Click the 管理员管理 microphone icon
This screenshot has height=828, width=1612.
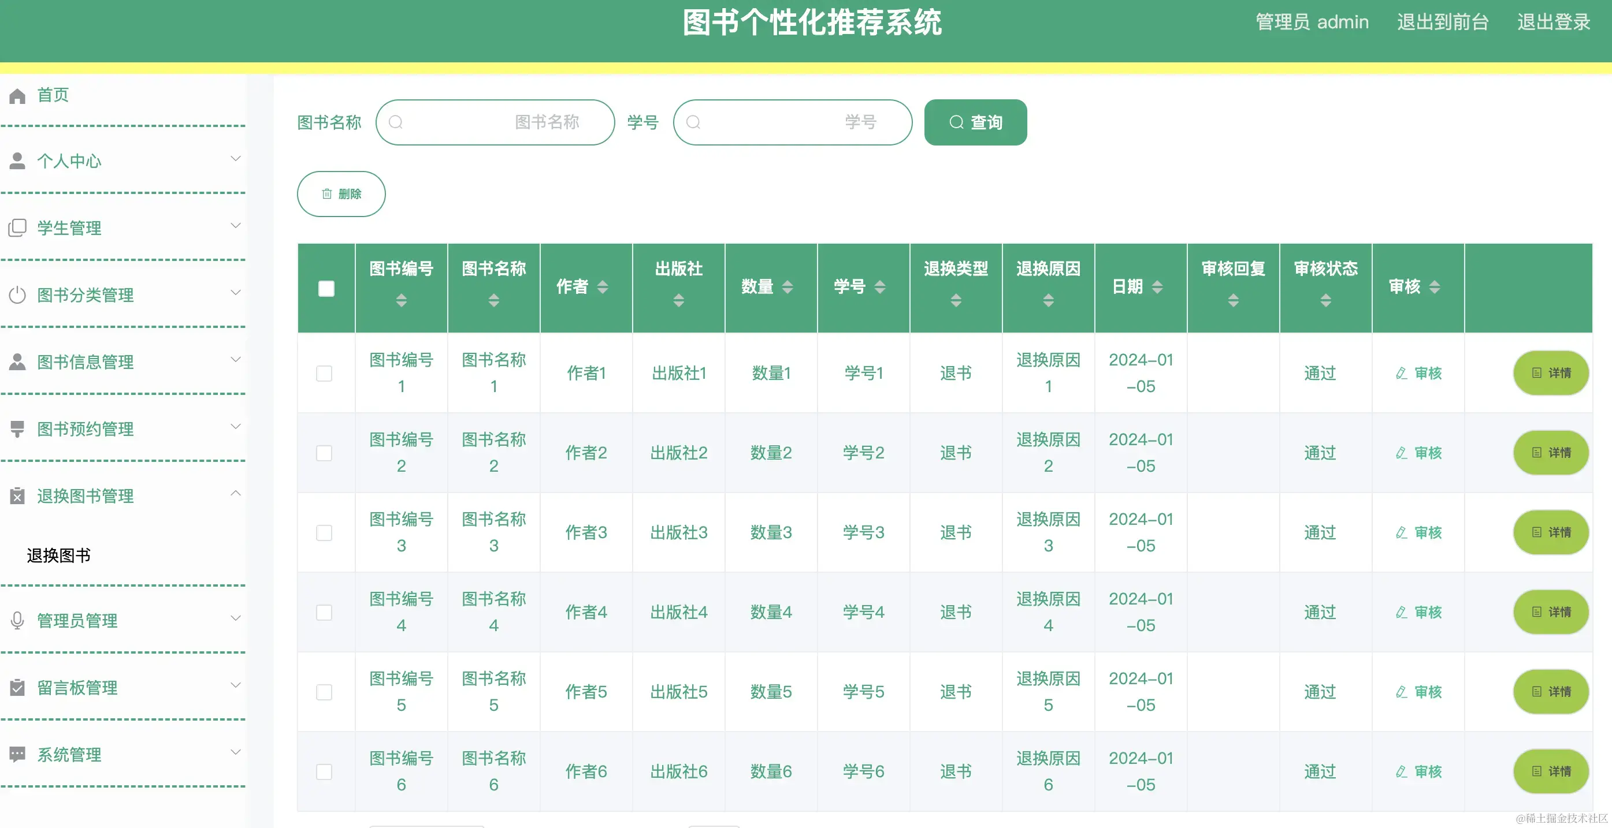tap(17, 620)
